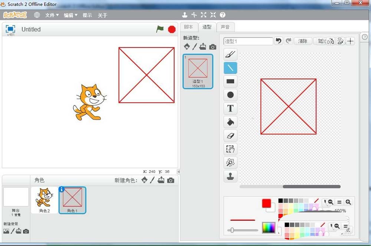Select the Shrink sprite toolbar icon
Image resolution: width=371 pixels, height=246 pixels.
[213, 15]
